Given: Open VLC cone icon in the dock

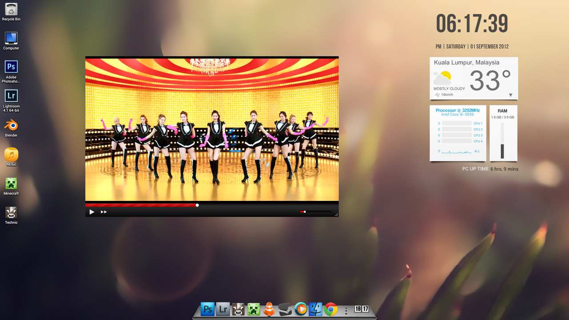Looking at the screenshot, I should click(x=269, y=309).
